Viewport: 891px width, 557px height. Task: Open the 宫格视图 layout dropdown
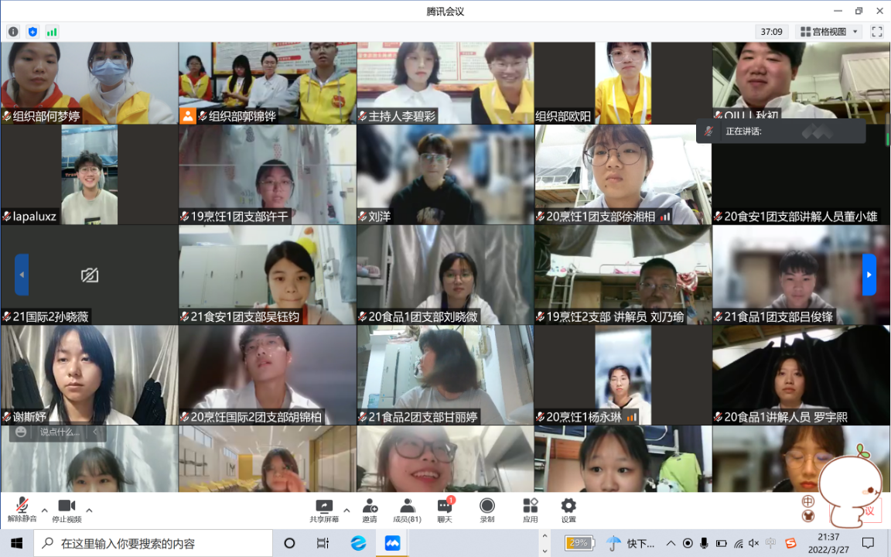pos(829,32)
